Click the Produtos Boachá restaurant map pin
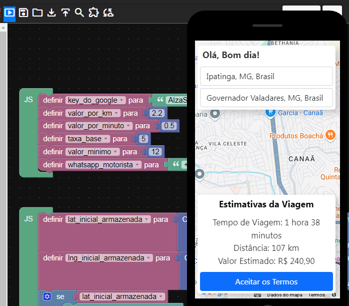Viewport: 349px width, 306px height. 330,135
